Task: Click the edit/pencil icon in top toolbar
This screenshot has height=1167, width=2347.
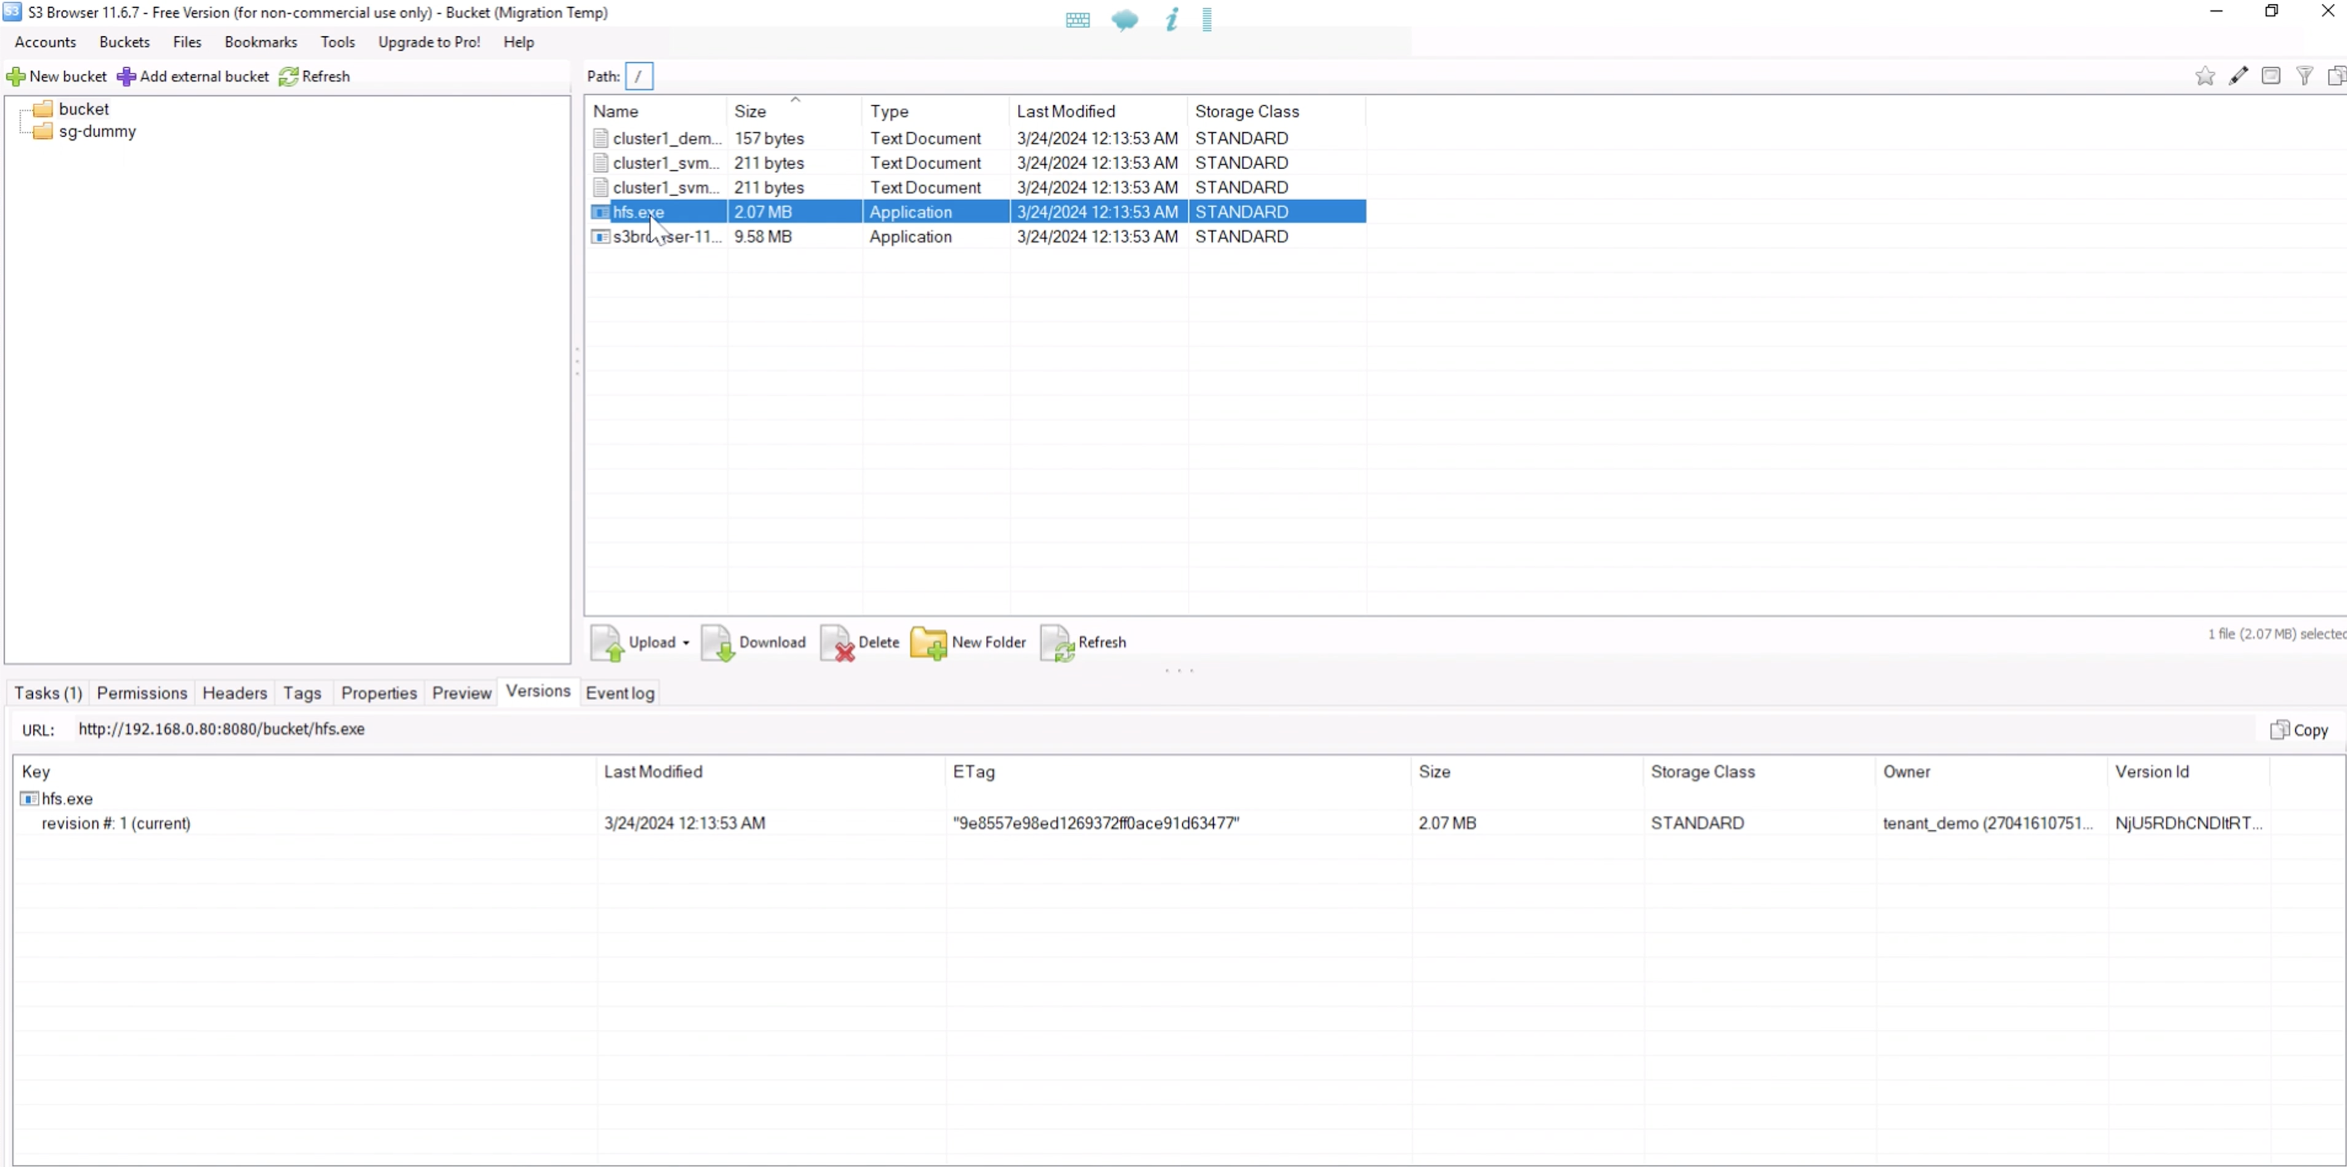Action: click(2238, 76)
